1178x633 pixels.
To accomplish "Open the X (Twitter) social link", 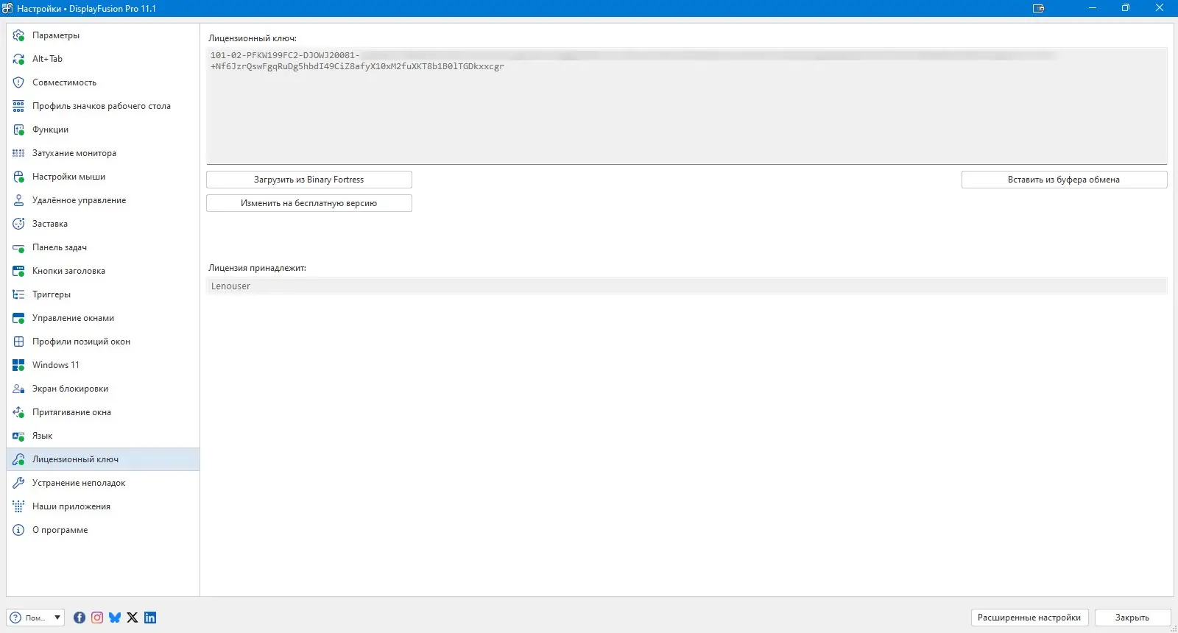I will coord(133,618).
